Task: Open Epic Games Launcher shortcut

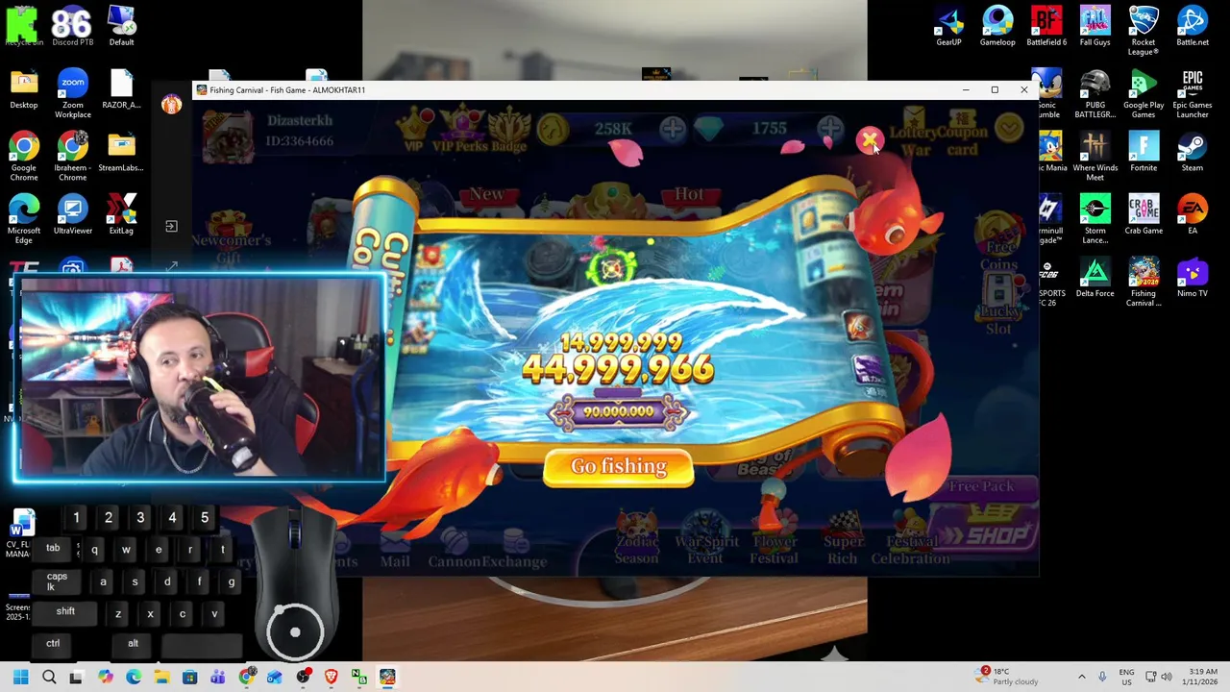Action: tap(1193, 94)
